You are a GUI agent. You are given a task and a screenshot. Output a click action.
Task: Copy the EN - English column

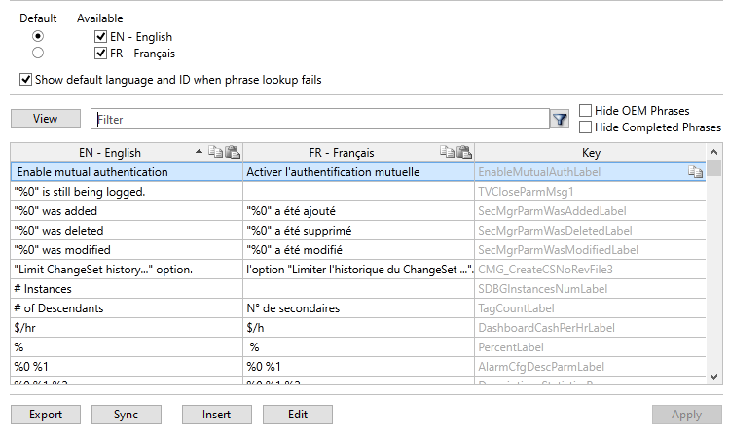(x=216, y=152)
